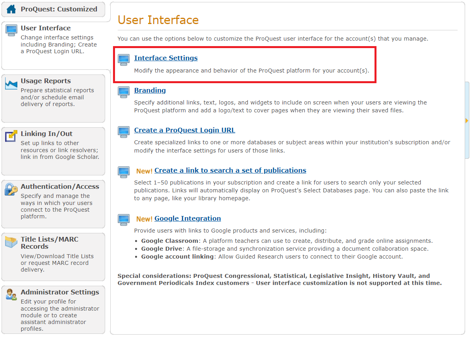Switch to the Authentication/Access tab
The image size is (471, 337).
[x=60, y=186]
